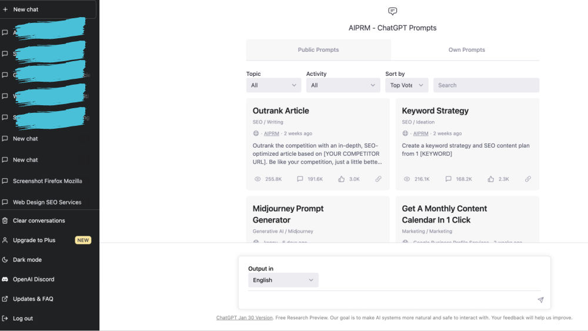Click thumbs-up icon on Outrank Article card

point(341,179)
